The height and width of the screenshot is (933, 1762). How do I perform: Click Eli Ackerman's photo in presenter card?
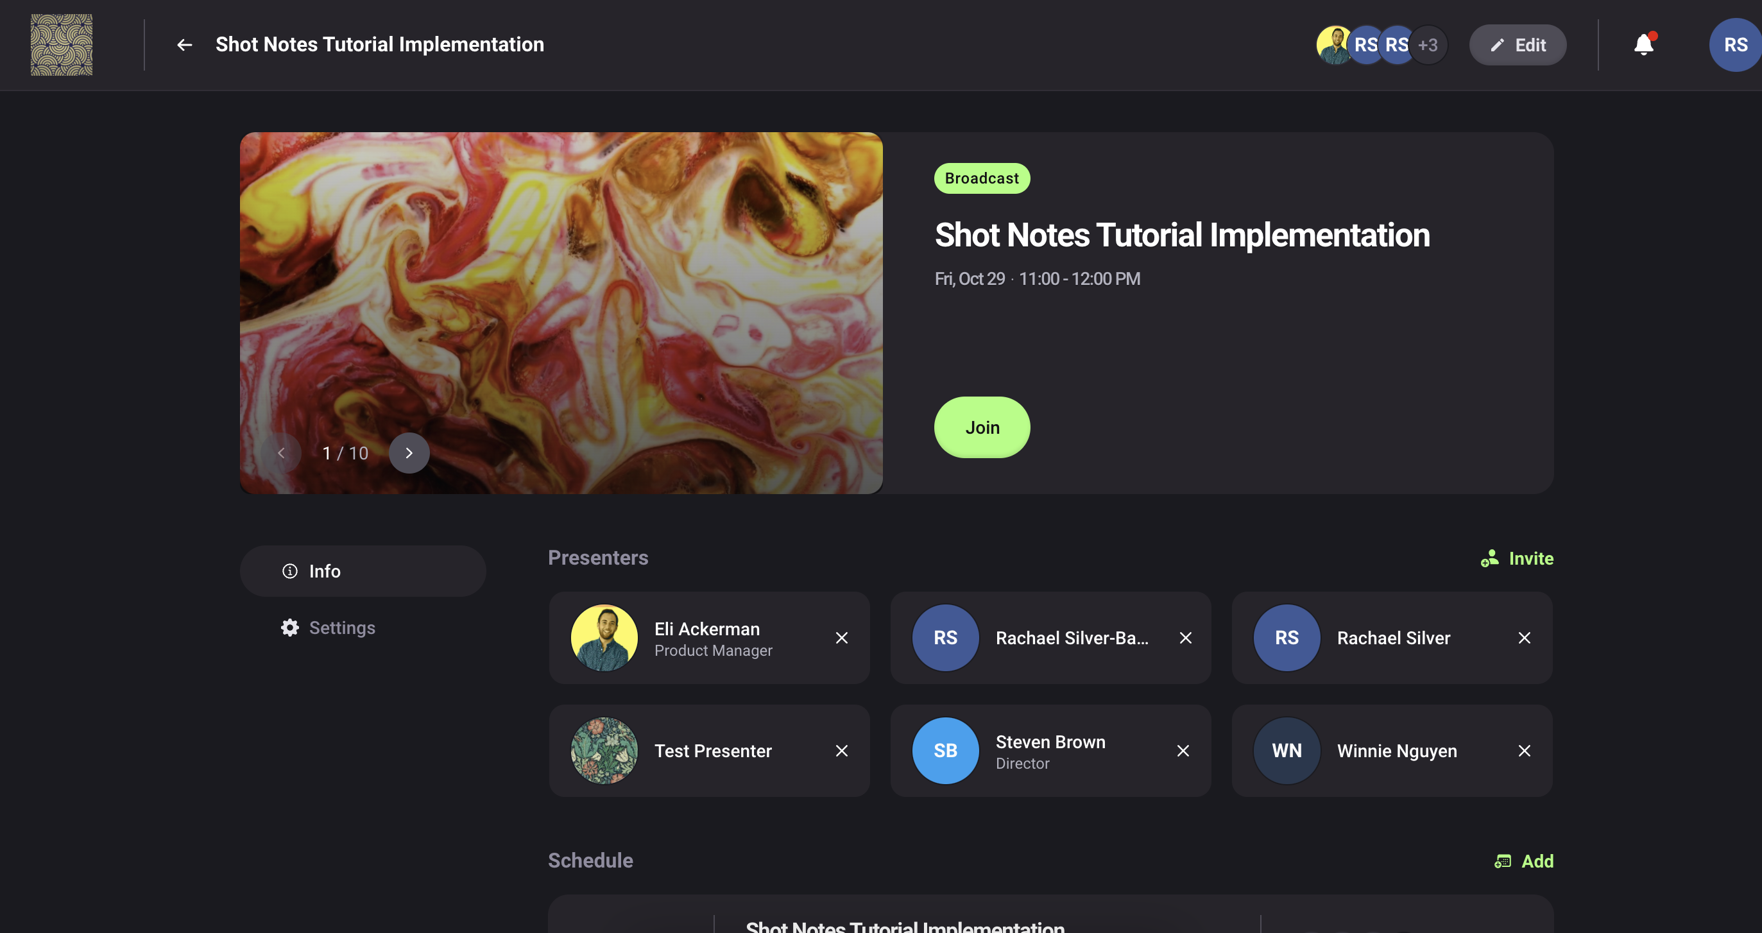[x=604, y=638]
